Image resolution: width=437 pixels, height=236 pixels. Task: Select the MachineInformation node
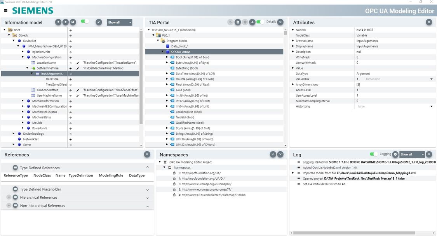tap(45, 101)
